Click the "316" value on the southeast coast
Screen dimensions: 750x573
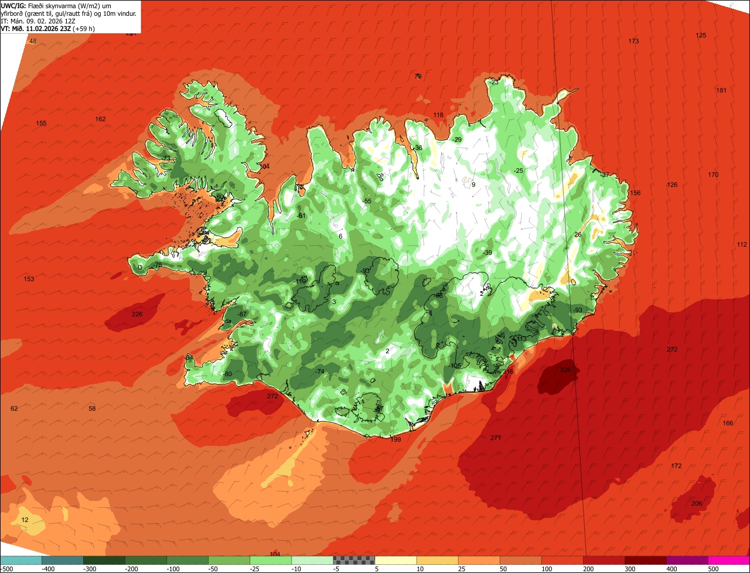(x=508, y=371)
